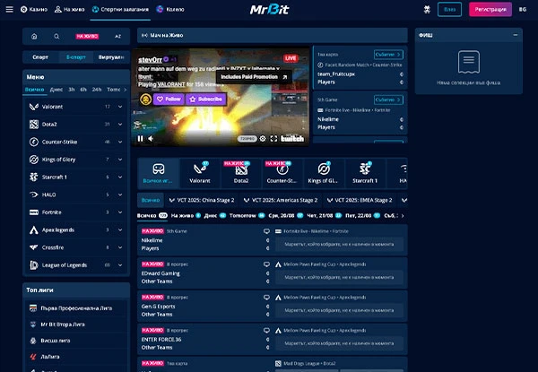The image size is (538, 372).
Task: Click the MrBit logo
Action: coord(269,9)
